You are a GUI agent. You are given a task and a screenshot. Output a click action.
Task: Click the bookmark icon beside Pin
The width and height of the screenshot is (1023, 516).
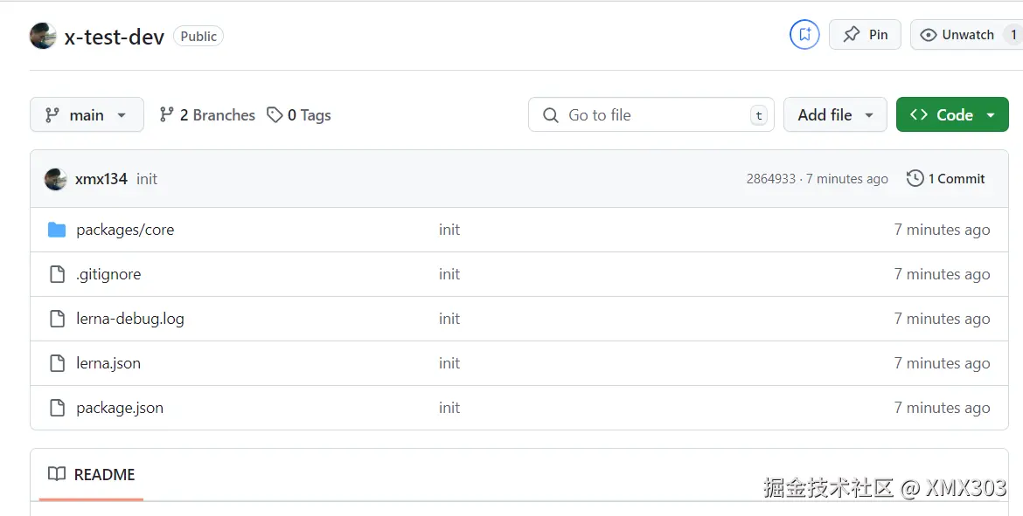pyautogui.click(x=804, y=35)
